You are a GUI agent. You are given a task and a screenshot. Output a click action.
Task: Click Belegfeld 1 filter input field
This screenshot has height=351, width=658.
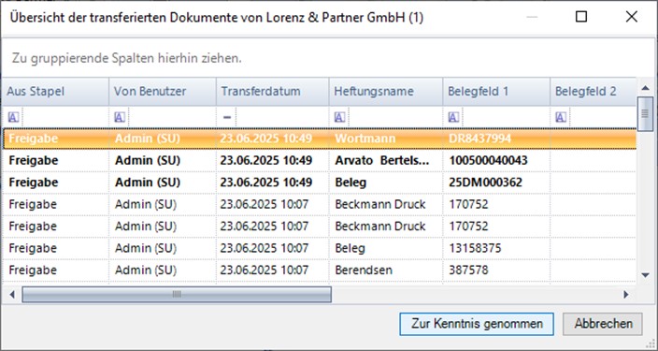[505, 117]
